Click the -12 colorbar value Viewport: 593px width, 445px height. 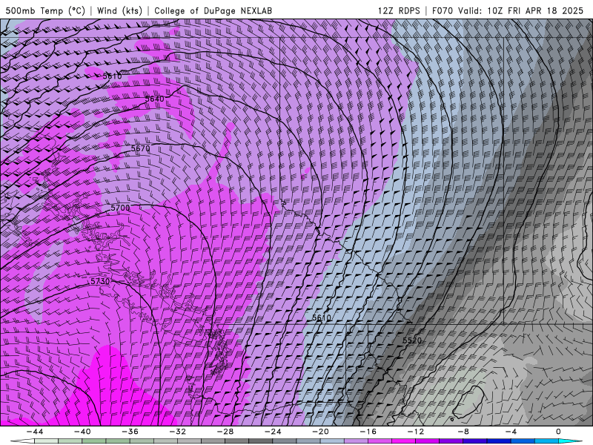[416, 432]
